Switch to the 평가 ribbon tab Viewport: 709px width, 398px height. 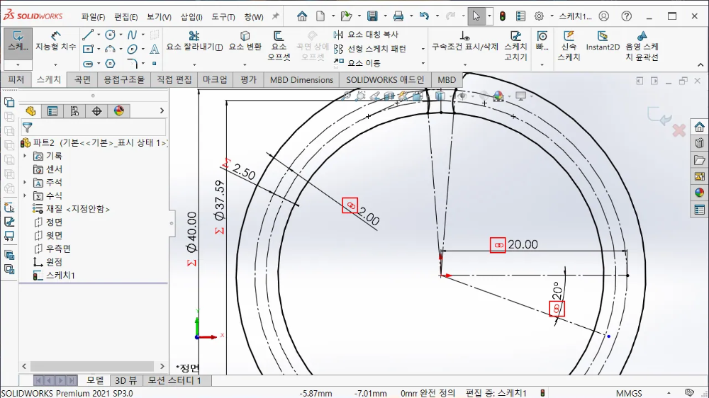coord(248,79)
